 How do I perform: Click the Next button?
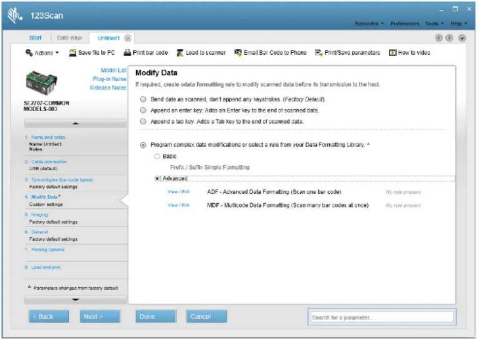pyautogui.click(x=100, y=317)
